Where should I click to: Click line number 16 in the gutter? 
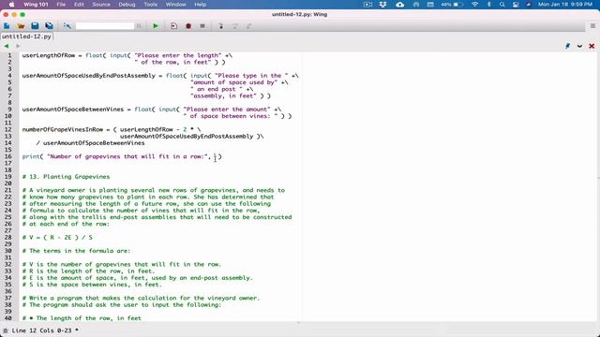coord(8,156)
